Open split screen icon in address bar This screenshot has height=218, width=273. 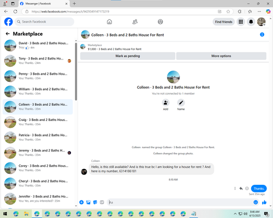219,11
